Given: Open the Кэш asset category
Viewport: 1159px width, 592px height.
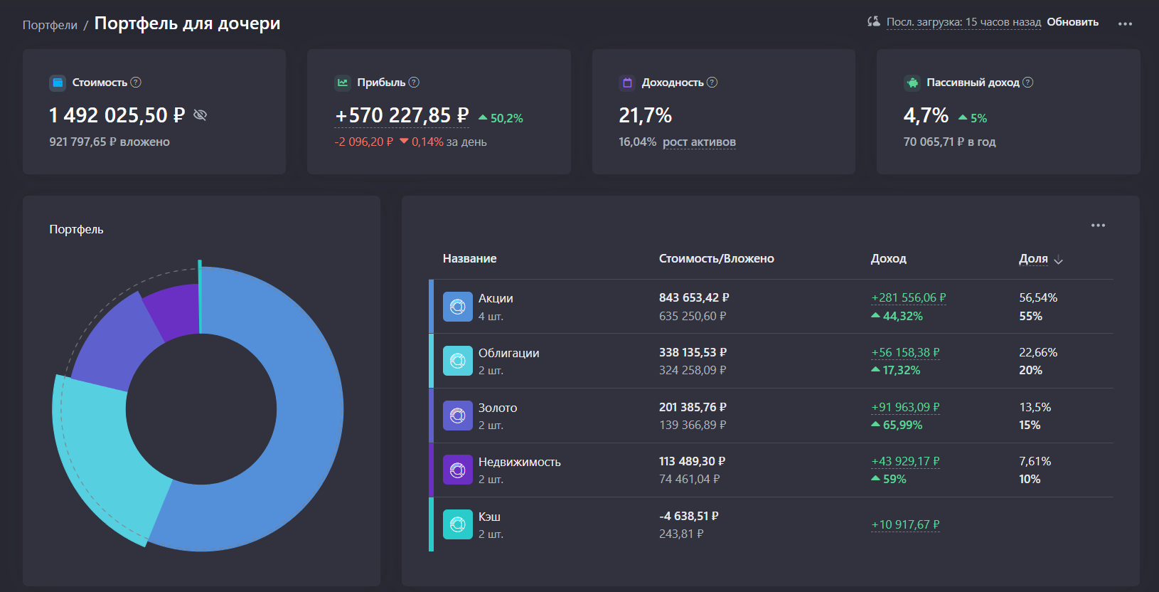Looking at the screenshot, I should (x=489, y=517).
